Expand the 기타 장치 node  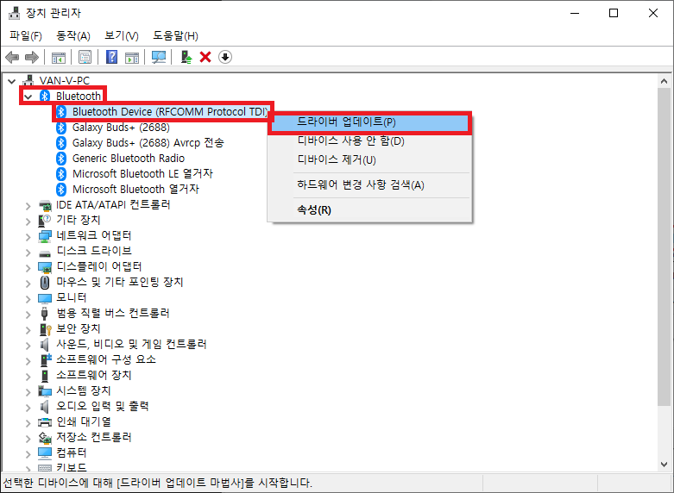click(28, 222)
